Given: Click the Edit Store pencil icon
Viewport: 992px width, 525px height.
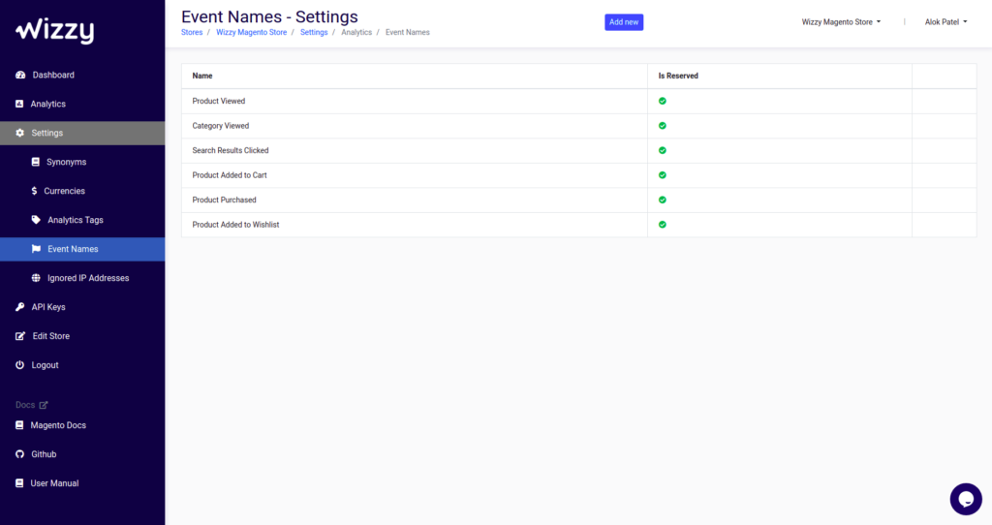Looking at the screenshot, I should tap(20, 336).
